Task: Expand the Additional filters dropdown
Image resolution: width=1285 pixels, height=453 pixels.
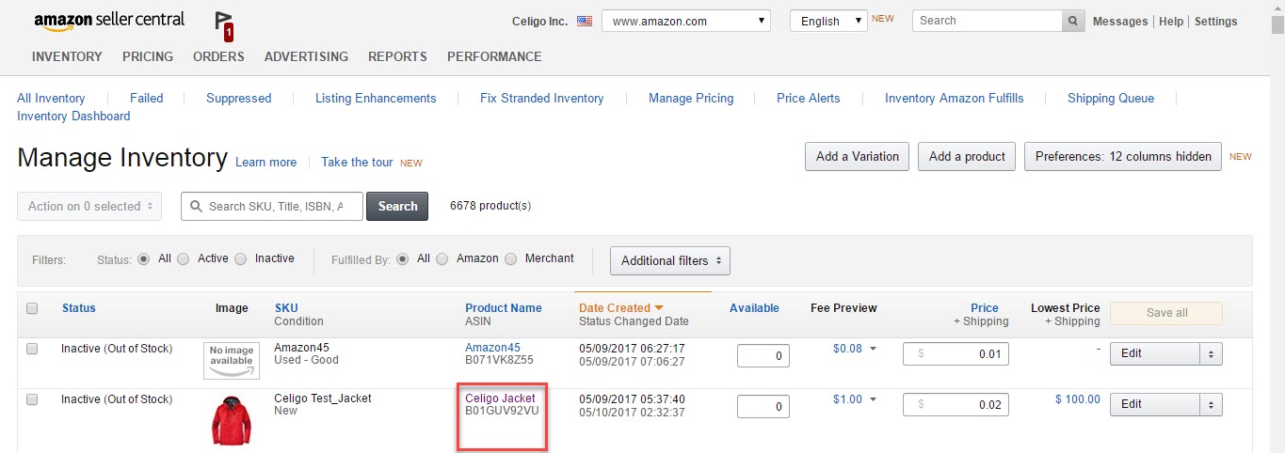Action: [x=670, y=260]
